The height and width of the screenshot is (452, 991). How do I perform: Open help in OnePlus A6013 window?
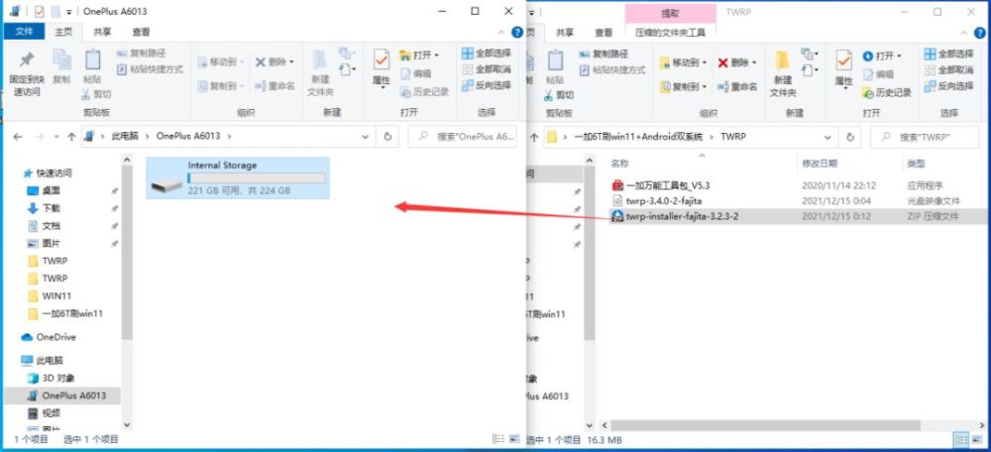click(517, 32)
